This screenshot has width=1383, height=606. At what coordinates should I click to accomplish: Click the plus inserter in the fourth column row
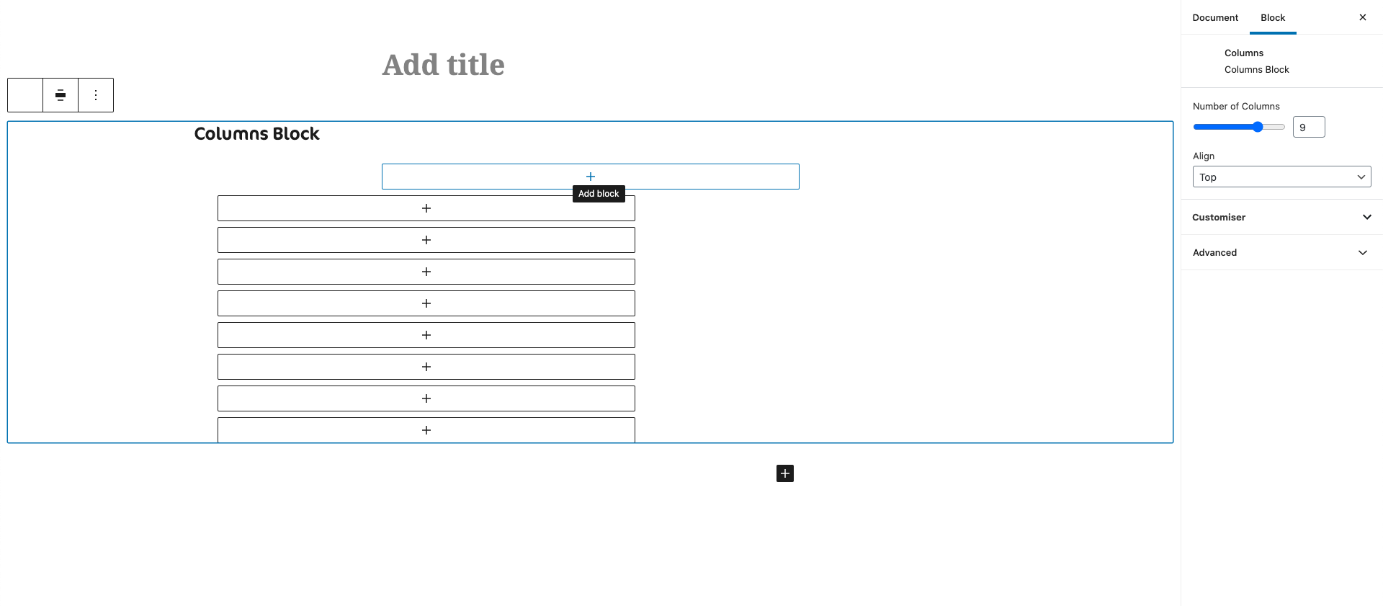[x=426, y=303]
